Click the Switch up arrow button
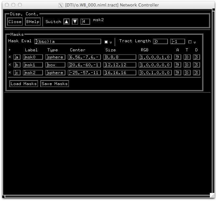 coord(66,21)
